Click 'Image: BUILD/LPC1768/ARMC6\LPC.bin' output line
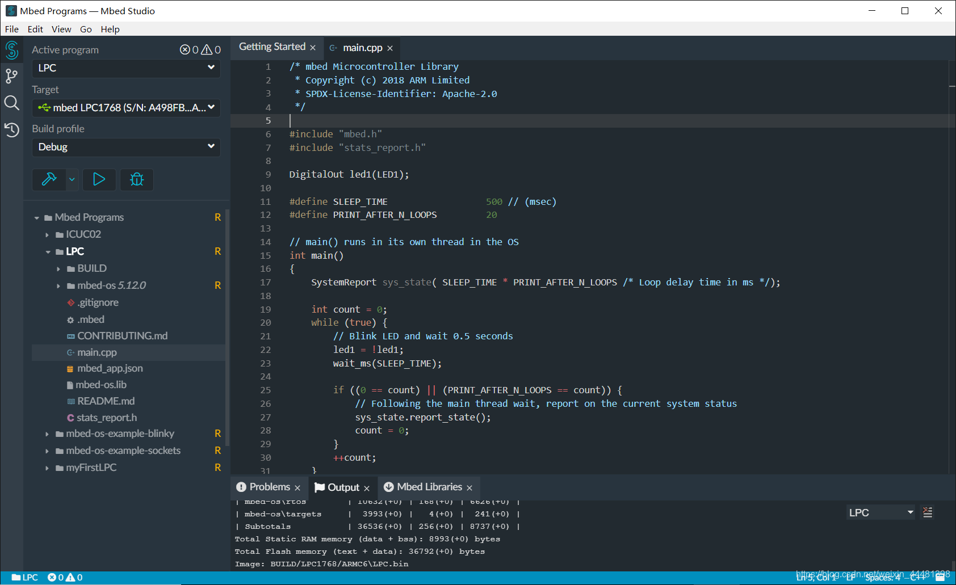This screenshot has width=956, height=585. coord(321,564)
